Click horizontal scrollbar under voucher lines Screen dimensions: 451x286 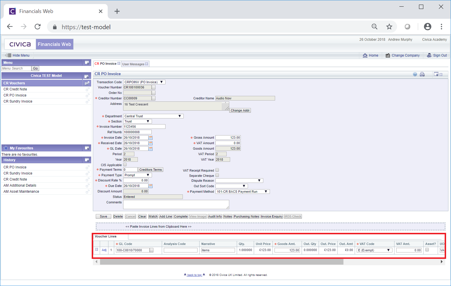221,262
